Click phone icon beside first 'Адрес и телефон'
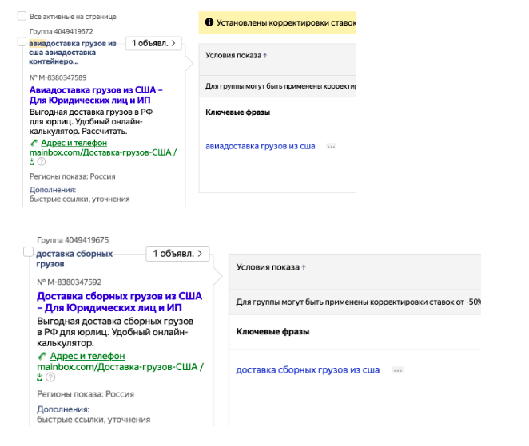 pyautogui.click(x=33, y=143)
